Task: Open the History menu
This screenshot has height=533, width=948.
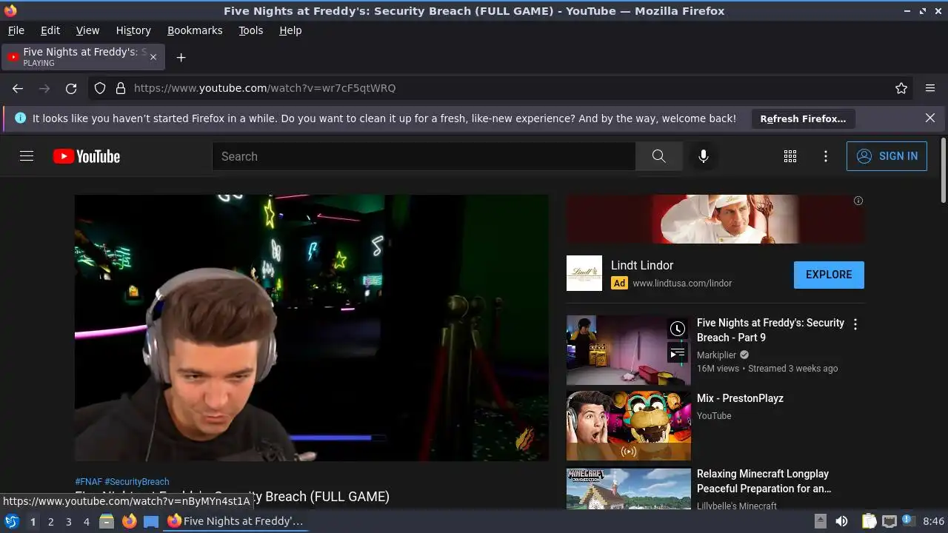Action: [x=133, y=30]
